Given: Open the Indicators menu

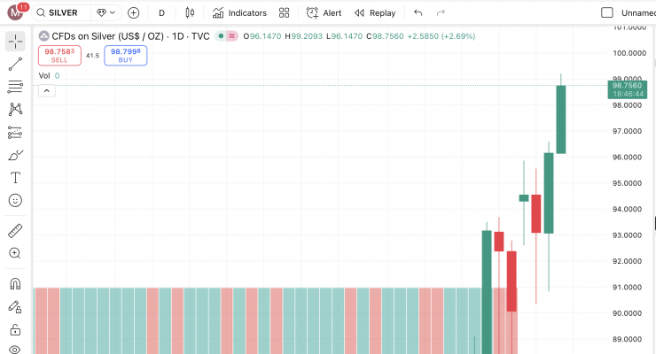Looking at the screenshot, I should [239, 13].
